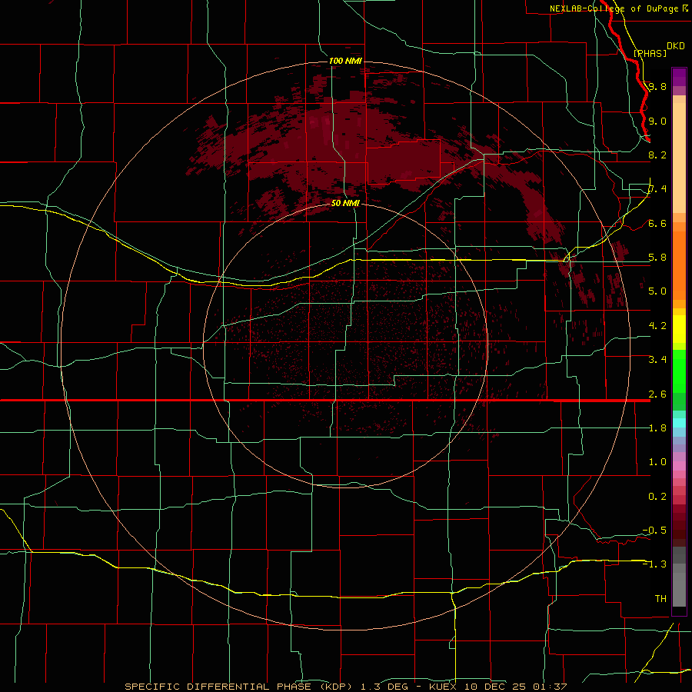Pick the bright green segment of color bar
The height and width of the screenshot is (692, 692).
pos(679,373)
